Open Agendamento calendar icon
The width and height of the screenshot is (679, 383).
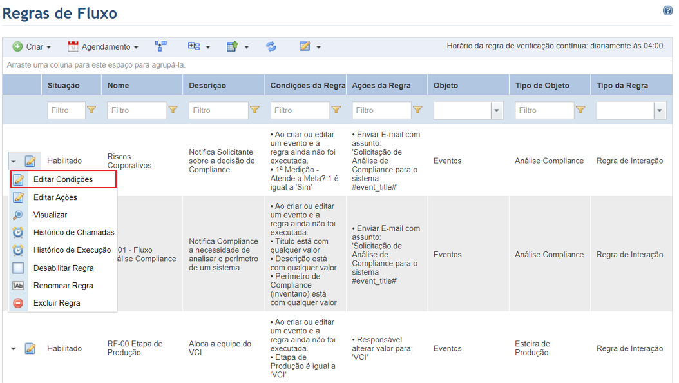click(73, 46)
